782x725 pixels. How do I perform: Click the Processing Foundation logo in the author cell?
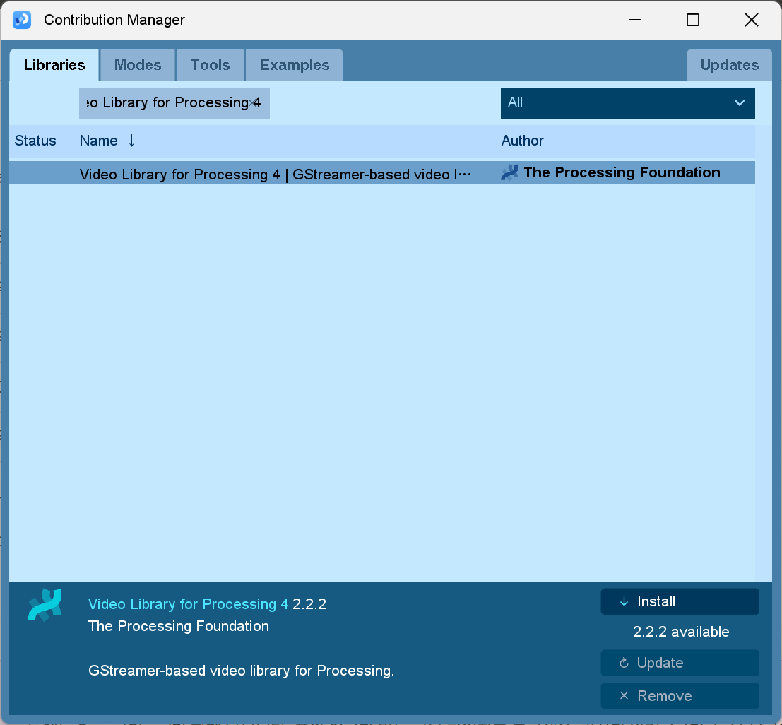pyautogui.click(x=510, y=172)
